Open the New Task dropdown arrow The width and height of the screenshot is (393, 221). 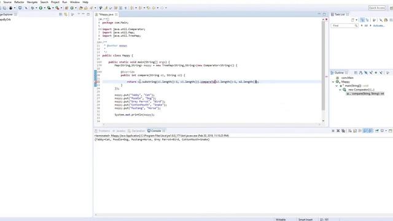[356, 20]
